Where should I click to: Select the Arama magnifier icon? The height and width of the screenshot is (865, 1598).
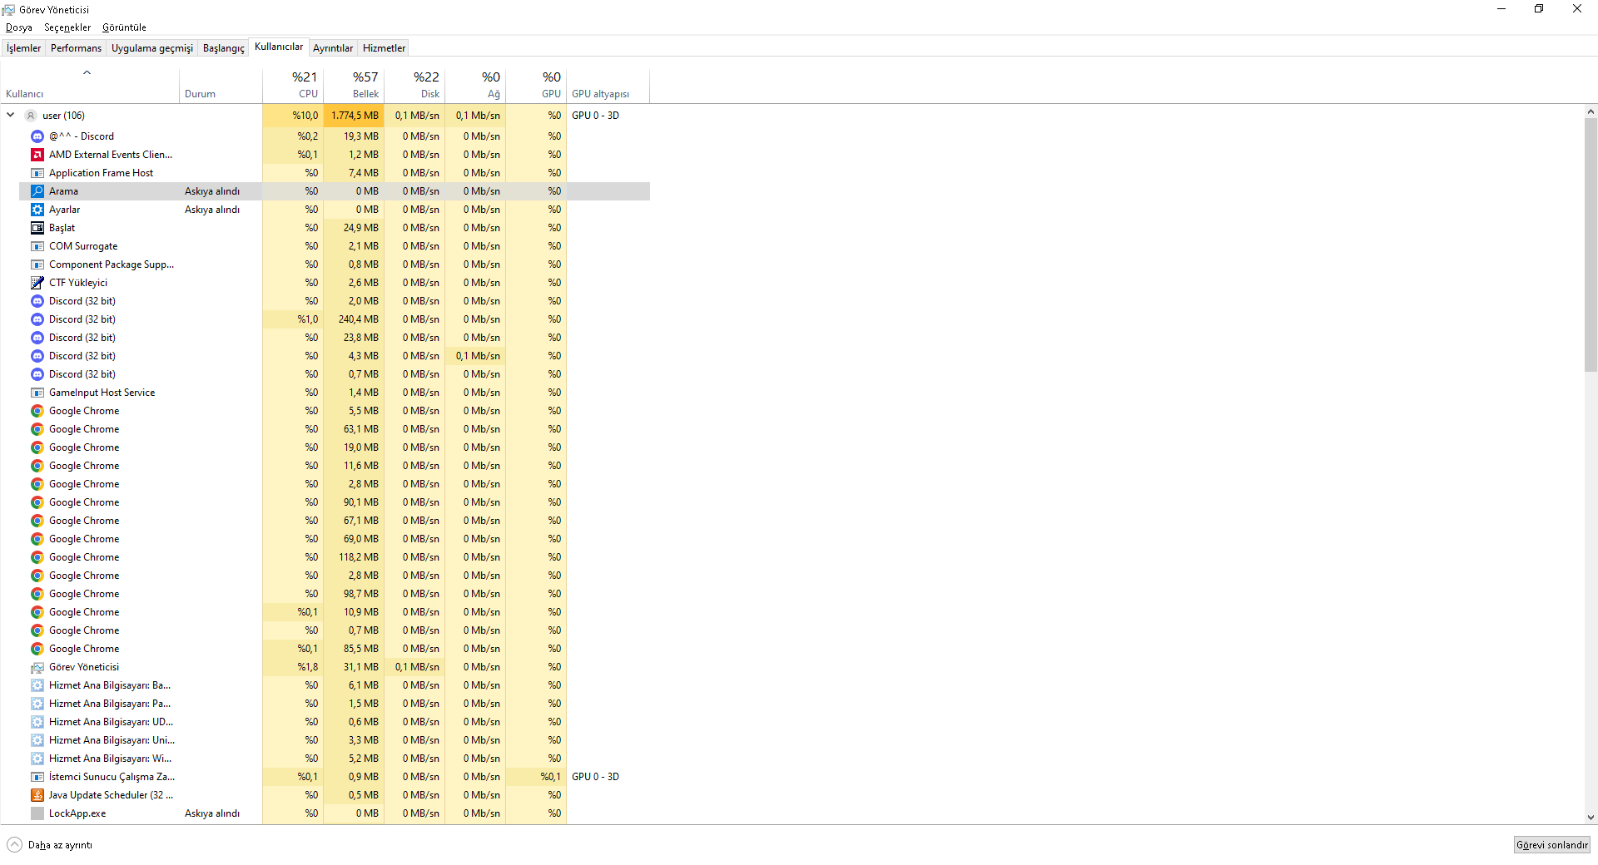coord(37,191)
